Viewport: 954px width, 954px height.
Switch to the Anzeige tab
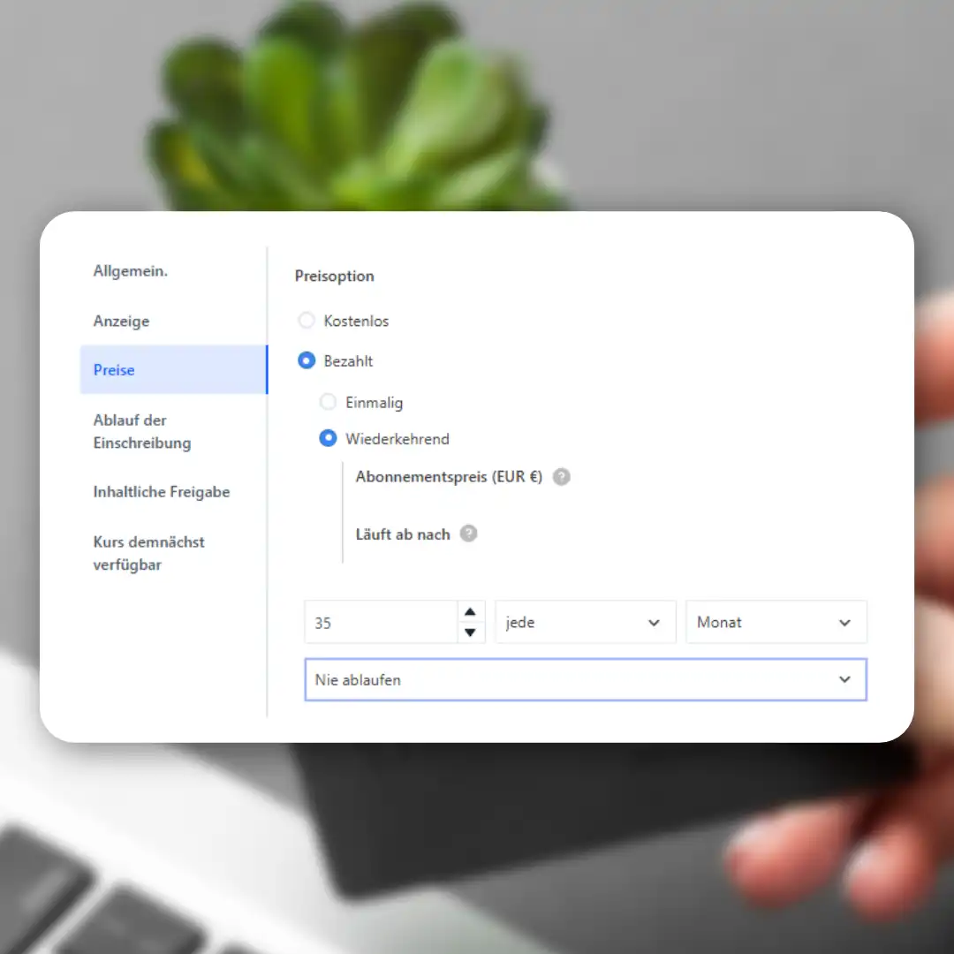pos(121,321)
